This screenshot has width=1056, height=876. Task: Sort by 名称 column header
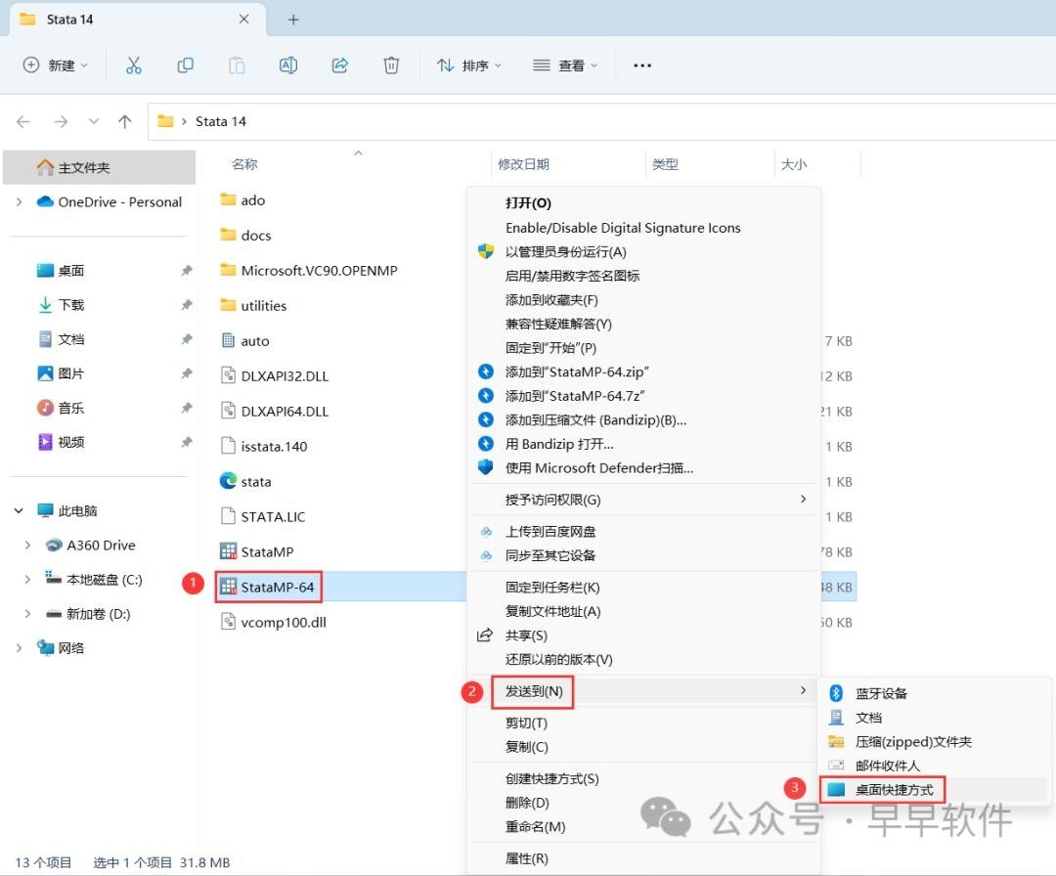pyautogui.click(x=244, y=164)
